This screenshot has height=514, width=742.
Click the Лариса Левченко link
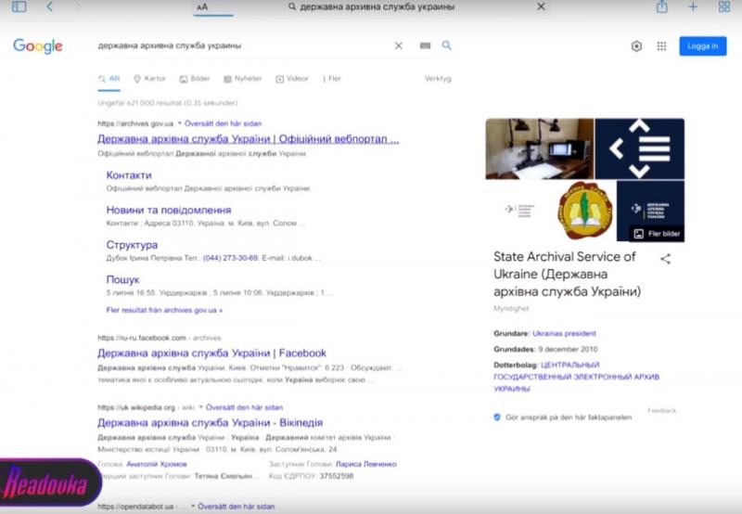click(x=365, y=464)
